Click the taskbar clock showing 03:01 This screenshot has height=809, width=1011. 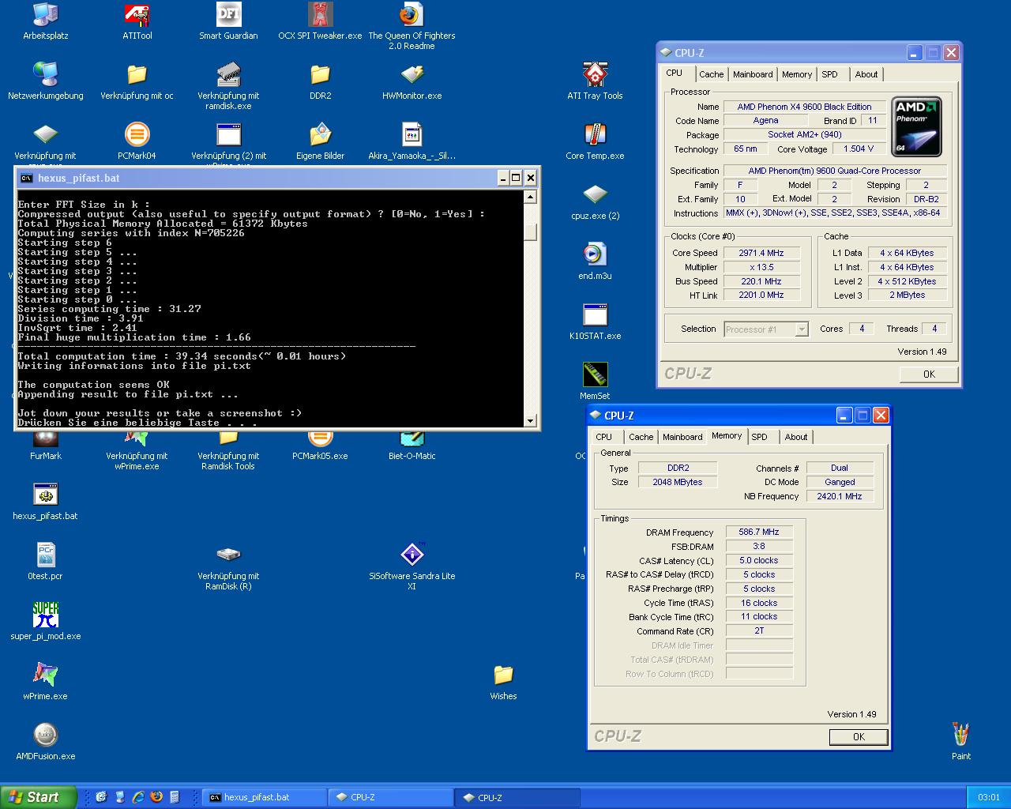point(988,798)
